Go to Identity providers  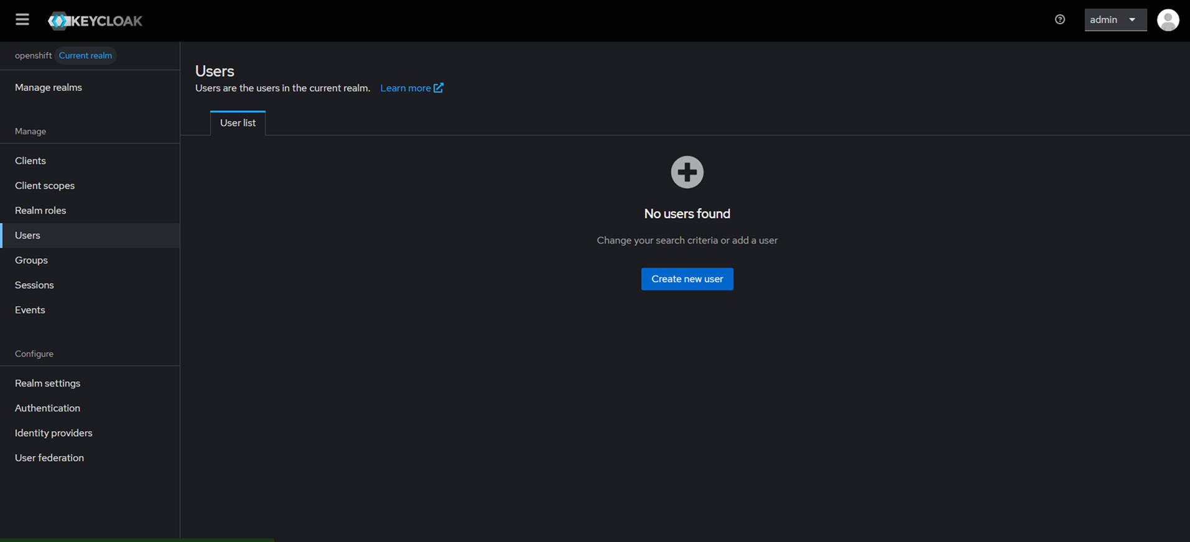pos(53,433)
